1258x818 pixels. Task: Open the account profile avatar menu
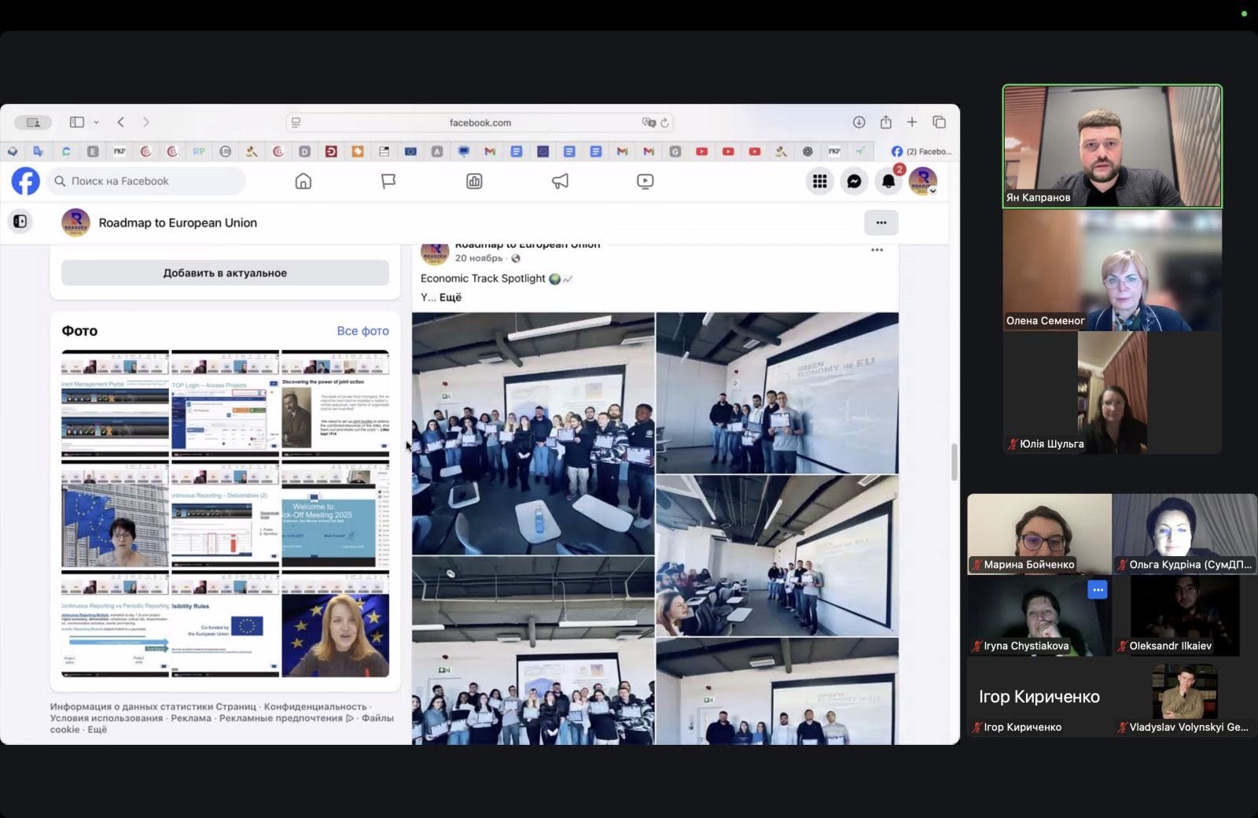click(923, 181)
